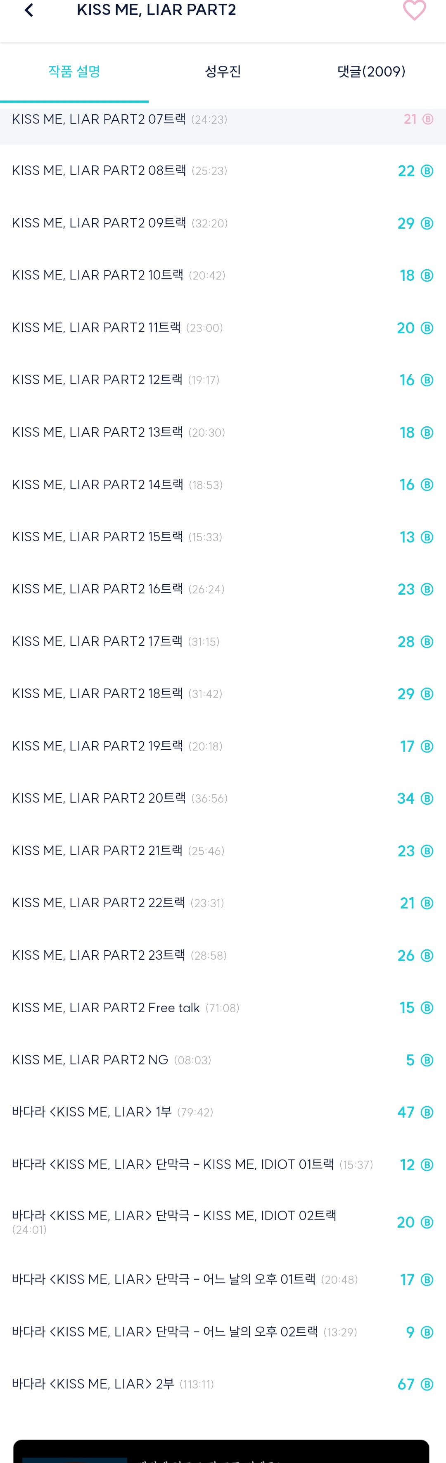
Task: Tap coin icon for Free talk track
Action: 427,1007
